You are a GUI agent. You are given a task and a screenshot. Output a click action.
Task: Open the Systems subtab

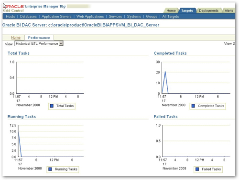(134, 17)
